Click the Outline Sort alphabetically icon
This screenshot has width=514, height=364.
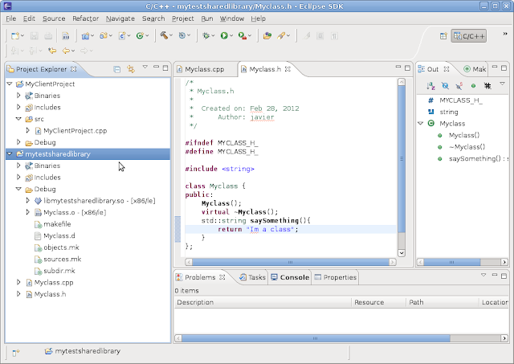click(430, 86)
